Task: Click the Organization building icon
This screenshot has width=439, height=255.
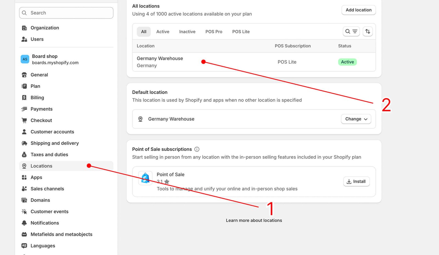Action: pyautogui.click(x=24, y=28)
